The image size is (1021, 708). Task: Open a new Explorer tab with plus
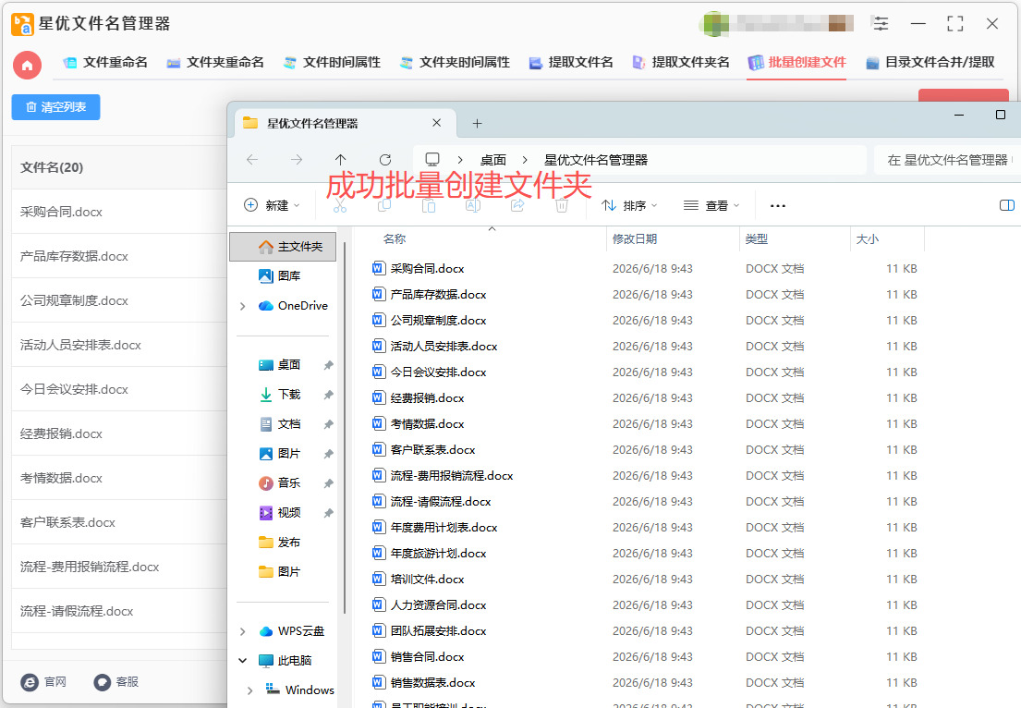pos(478,124)
